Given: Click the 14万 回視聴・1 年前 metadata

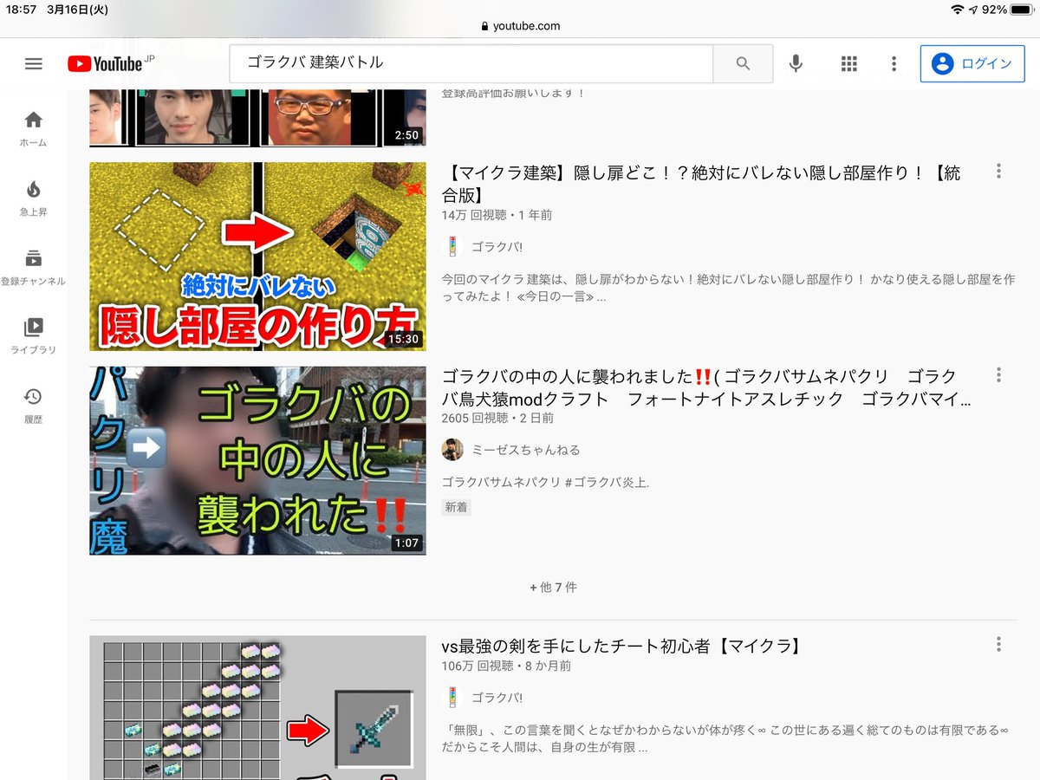Looking at the screenshot, I should pyautogui.click(x=497, y=214).
